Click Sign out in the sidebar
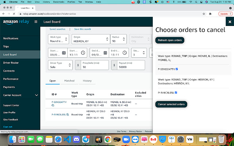The height and width of the screenshot is (146, 234). 8,127
